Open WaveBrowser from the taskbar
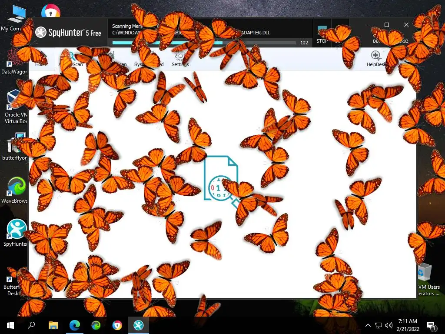The image size is (445, 334). [96, 325]
